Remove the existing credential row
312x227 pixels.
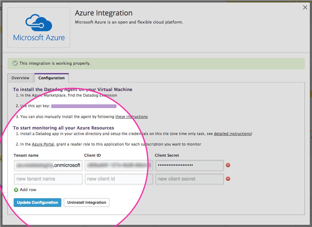228,165
